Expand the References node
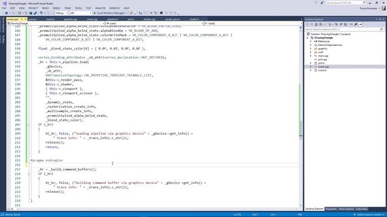387x217 pixels. point(311,42)
